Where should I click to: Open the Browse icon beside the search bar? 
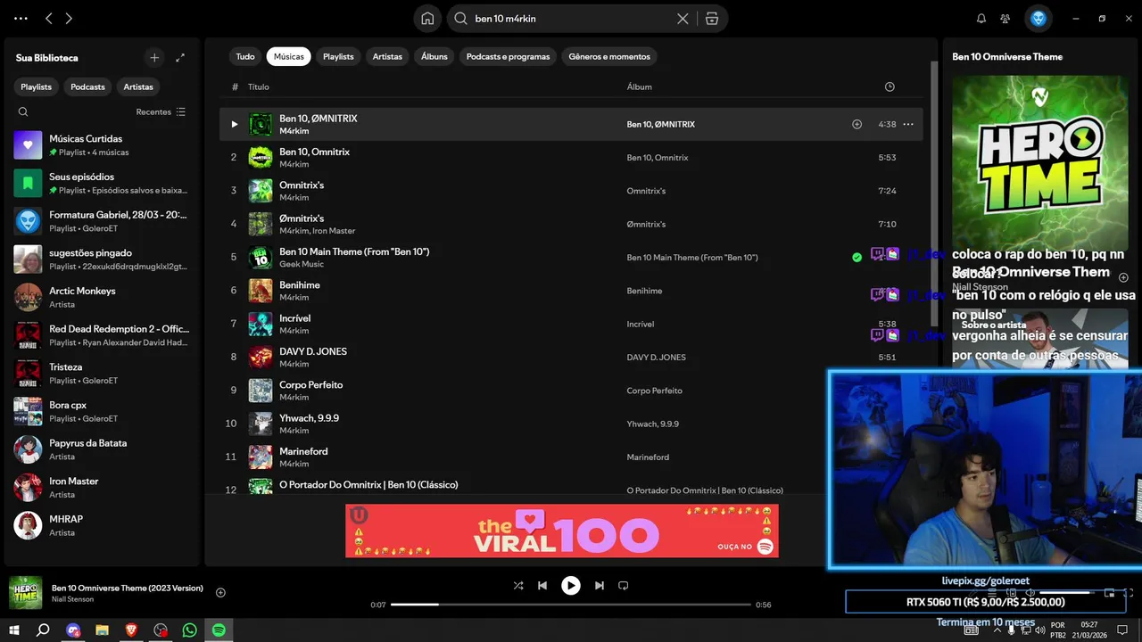coord(711,19)
